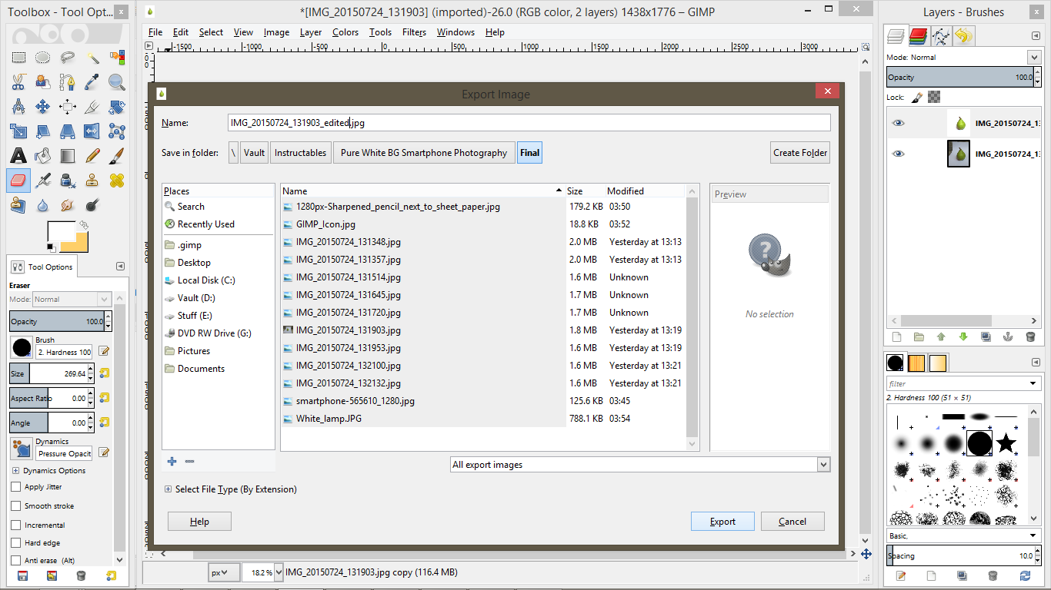The image size is (1051, 590).
Task: Open the brush filter dropdown arrow
Action: [x=1033, y=383]
